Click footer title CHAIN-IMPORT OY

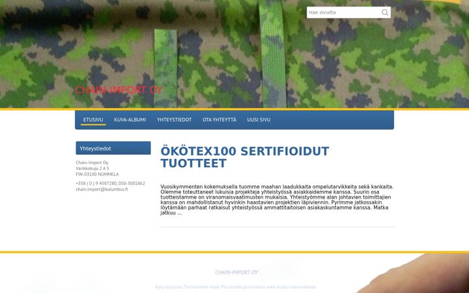[236, 272]
